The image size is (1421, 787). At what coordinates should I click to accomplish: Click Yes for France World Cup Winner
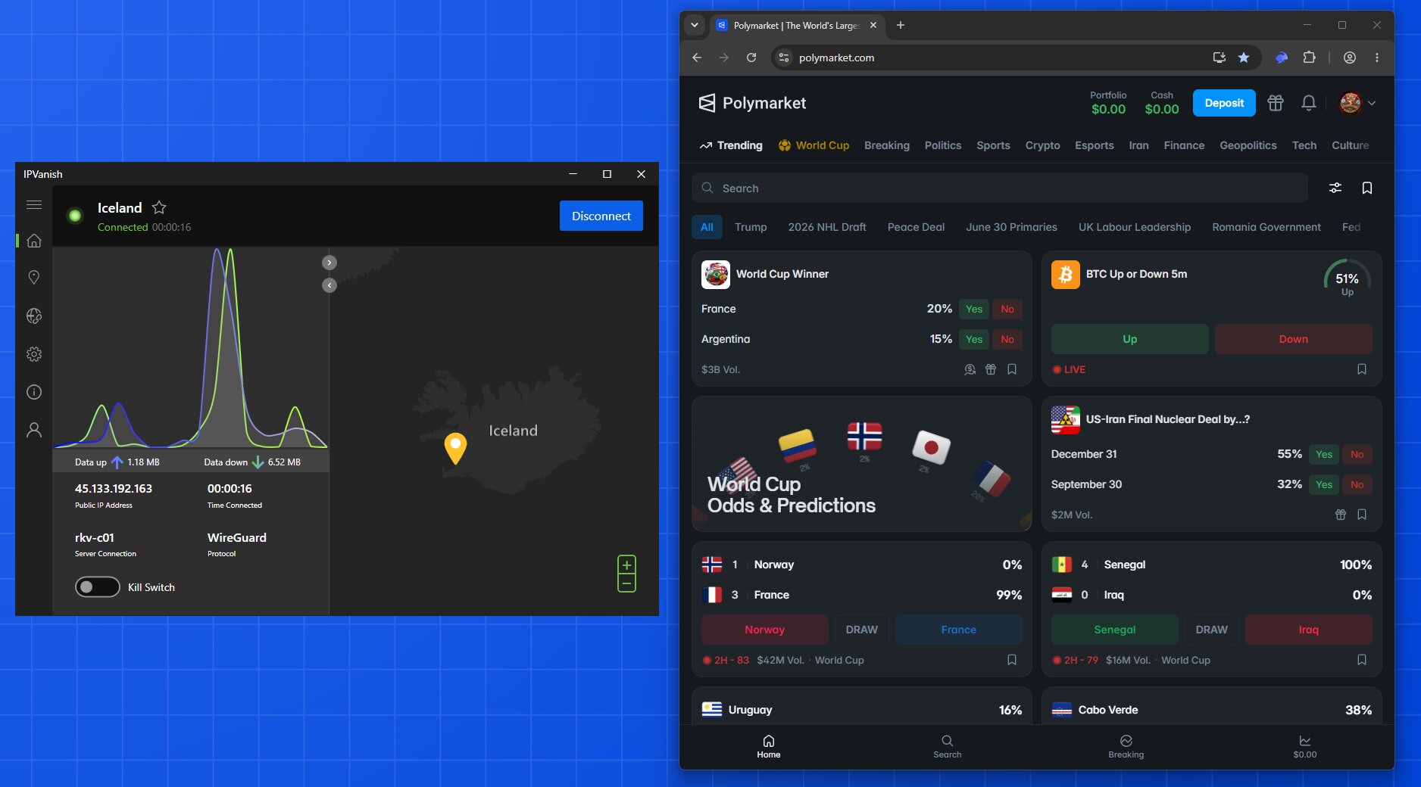click(x=974, y=309)
